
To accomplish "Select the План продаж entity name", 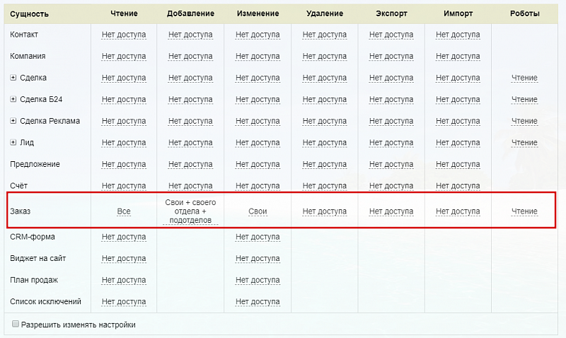I will (34, 280).
